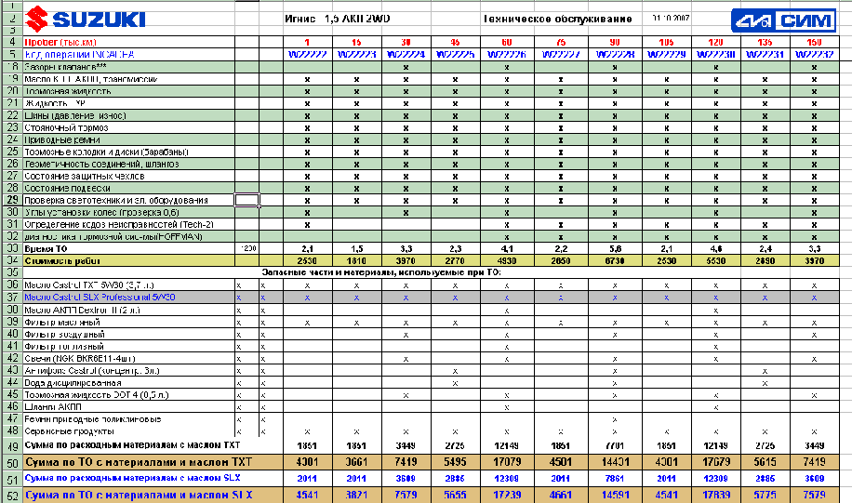
Task: Select the 'Стояночный тормоз' row label
Action: pos(128,127)
